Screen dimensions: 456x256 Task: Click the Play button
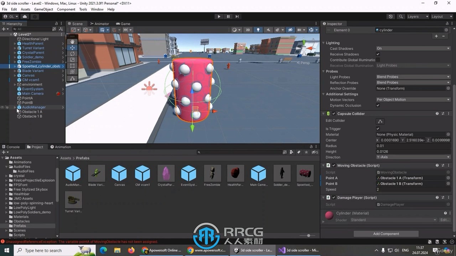219,16
